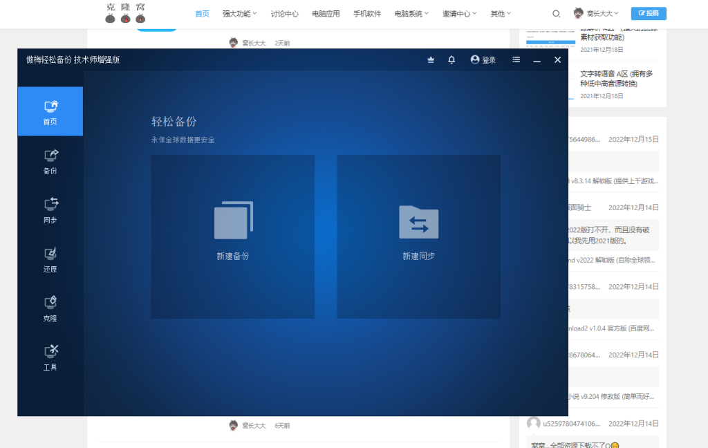Open the v2022 解锁版 comment link
The width and height of the screenshot is (708, 448).
coord(612,260)
